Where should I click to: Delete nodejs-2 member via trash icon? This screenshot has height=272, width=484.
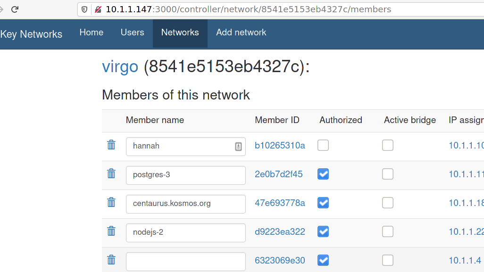point(111,231)
